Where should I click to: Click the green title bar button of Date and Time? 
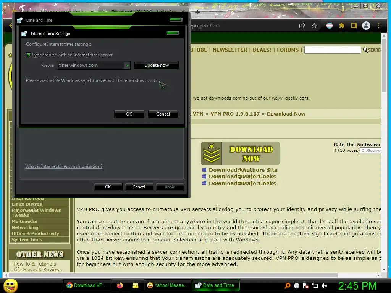point(176,19)
